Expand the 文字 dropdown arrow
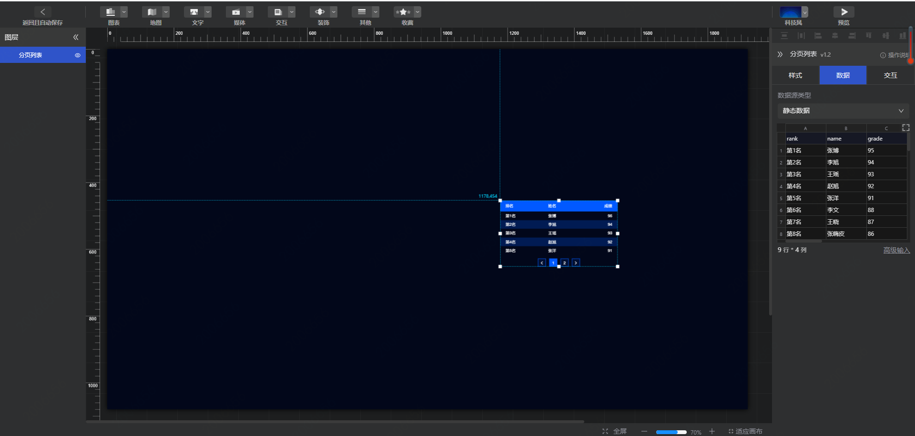Image resolution: width=915 pixels, height=436 pixels. pos(208,12)
